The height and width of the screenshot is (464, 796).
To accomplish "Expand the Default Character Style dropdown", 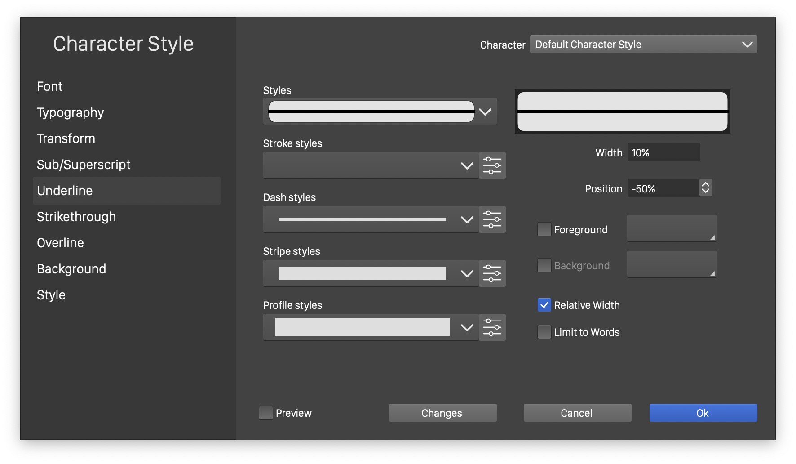I will (643, 44).
